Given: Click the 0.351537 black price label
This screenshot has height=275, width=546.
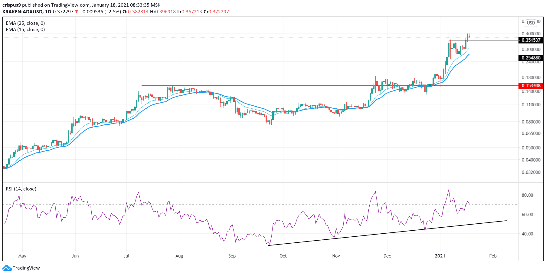Looking at the screenshot, I should 531,40.
